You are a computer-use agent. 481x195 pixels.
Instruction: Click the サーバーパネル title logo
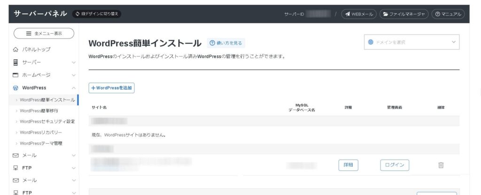point(40,14)
